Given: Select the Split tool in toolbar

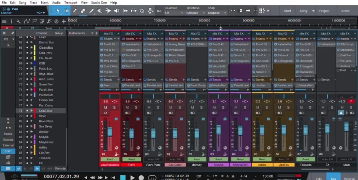Looking at the screenshot, I should [75, 11].
